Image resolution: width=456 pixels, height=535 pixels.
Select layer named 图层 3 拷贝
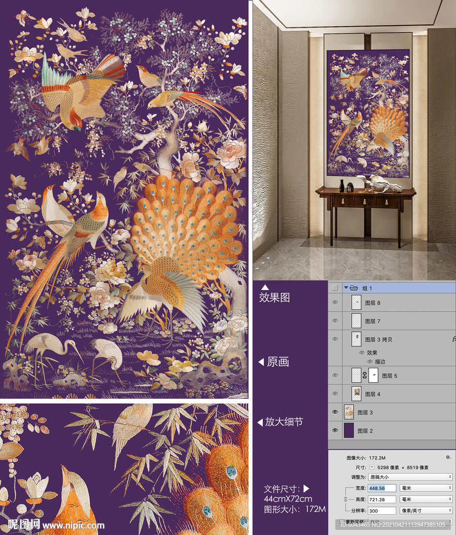pos(379,340)
